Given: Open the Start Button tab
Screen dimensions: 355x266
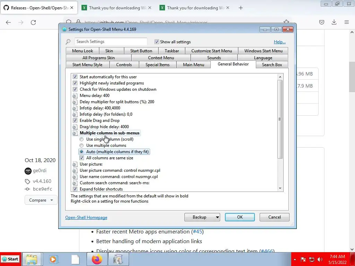Looking at the screenshot, I should click(141, 51).
